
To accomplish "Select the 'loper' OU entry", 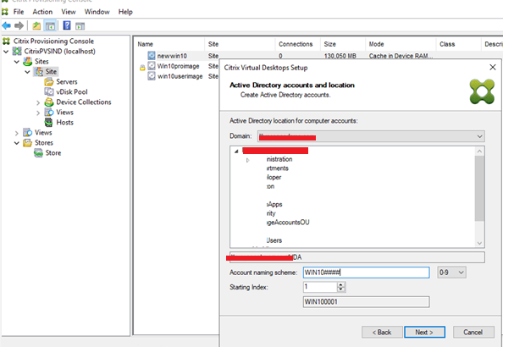I will 274,178.
